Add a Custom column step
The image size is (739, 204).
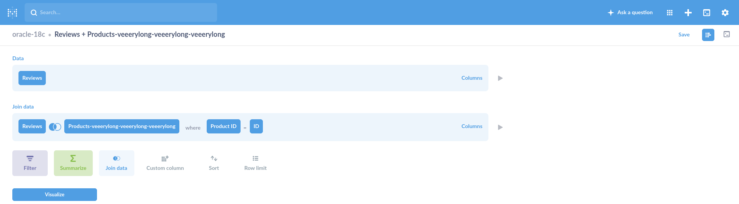[x=165, y=163]
